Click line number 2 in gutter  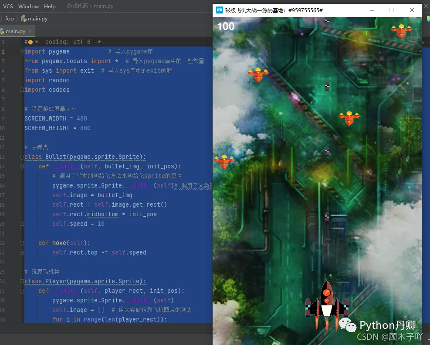pyautogui.click(x=3, y=51)
